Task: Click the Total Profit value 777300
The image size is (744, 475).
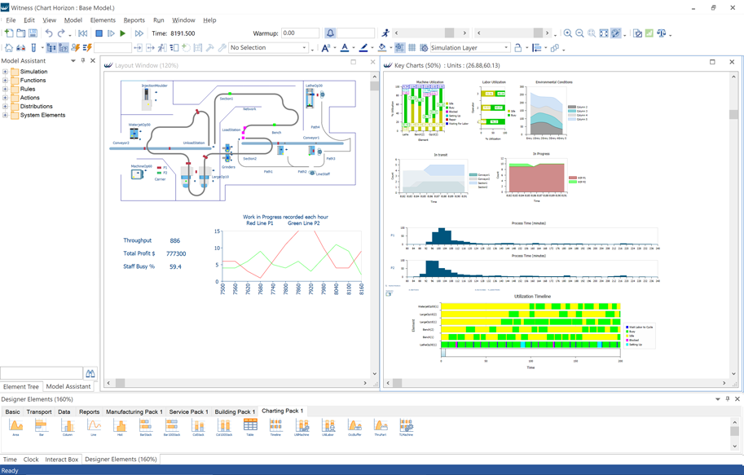Action: pyautogui.click(x=176, y=254)
